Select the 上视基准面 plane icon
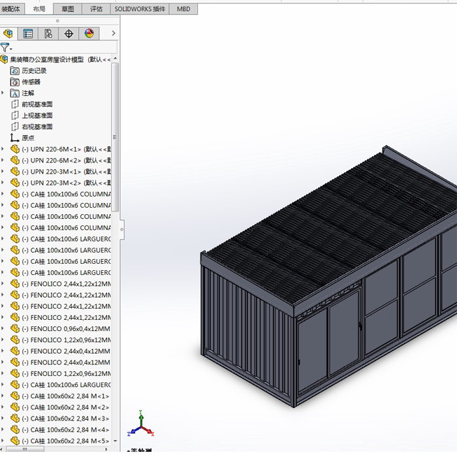The image size is (457, 457). point(15,116)
